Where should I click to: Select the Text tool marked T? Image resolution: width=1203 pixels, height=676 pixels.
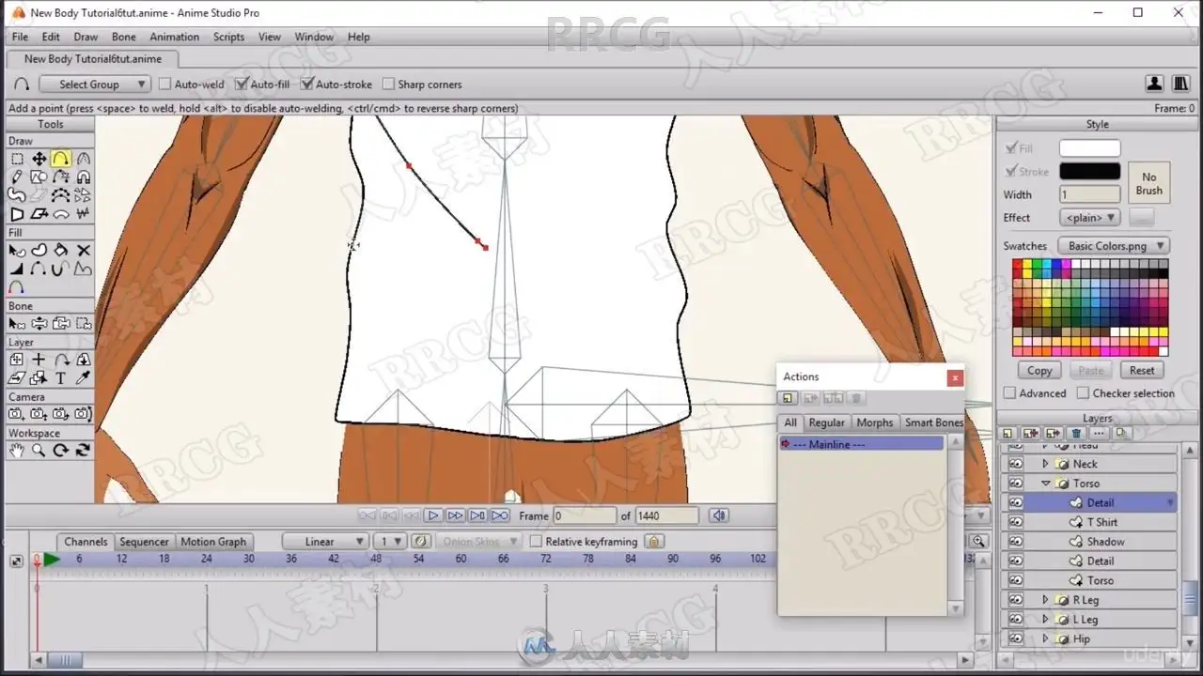(61, 378)
